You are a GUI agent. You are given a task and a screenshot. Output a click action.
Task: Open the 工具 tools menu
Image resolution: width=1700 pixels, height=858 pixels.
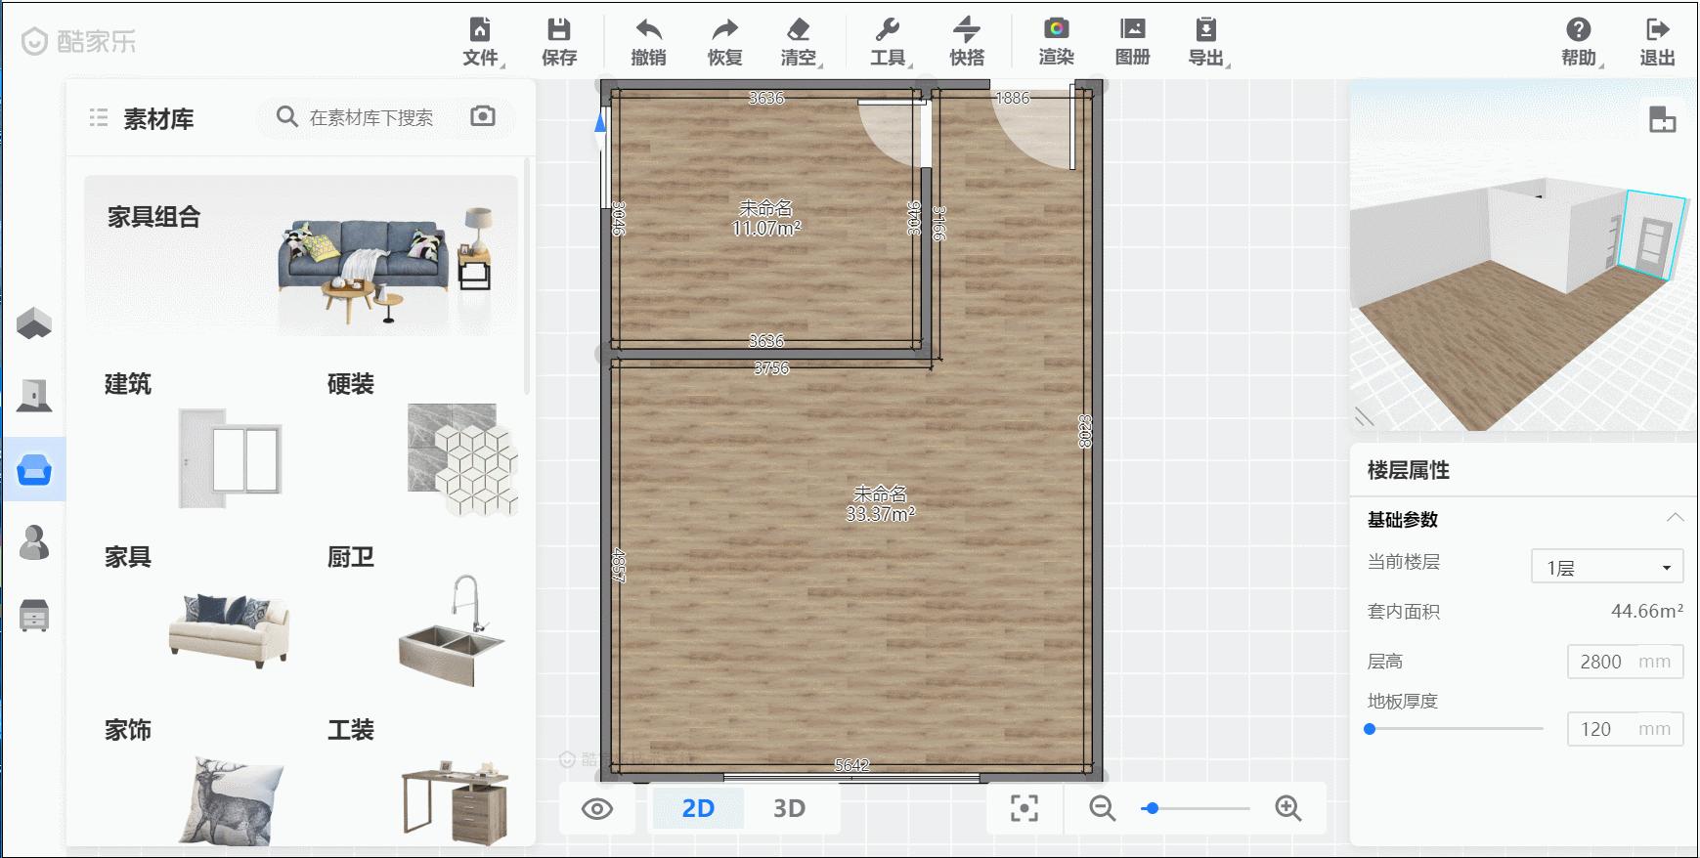(889, 42)
